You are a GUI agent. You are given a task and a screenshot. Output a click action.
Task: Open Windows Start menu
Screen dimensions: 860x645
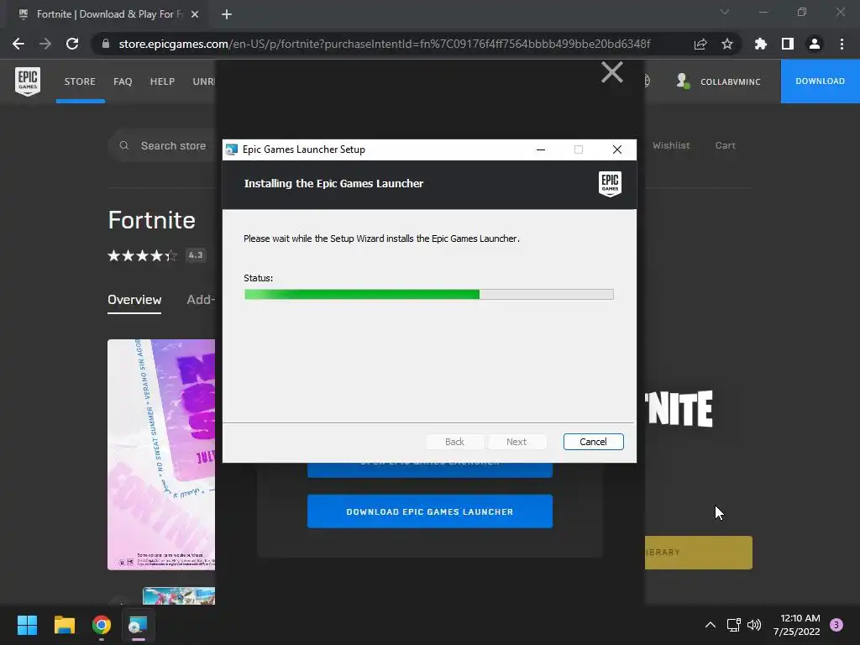(x=27, y=625)
